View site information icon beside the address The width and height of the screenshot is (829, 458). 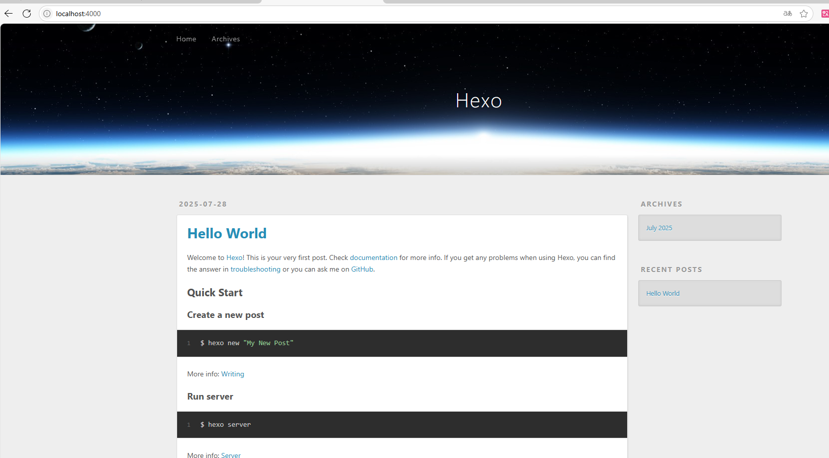(47, 14)
